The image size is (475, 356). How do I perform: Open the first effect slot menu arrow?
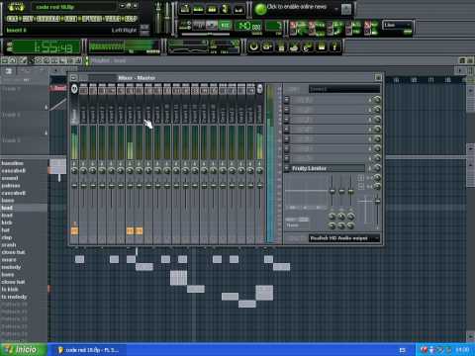(287, 100)
